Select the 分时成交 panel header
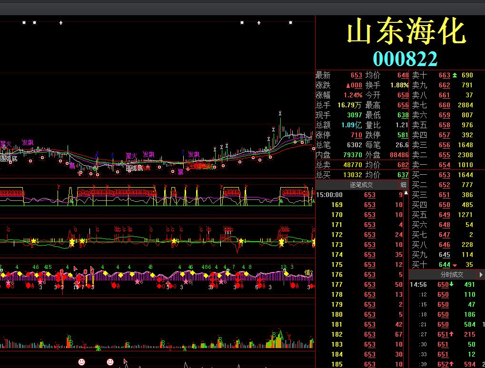This screenshot has height=368, width=485. tap(452, 274)
